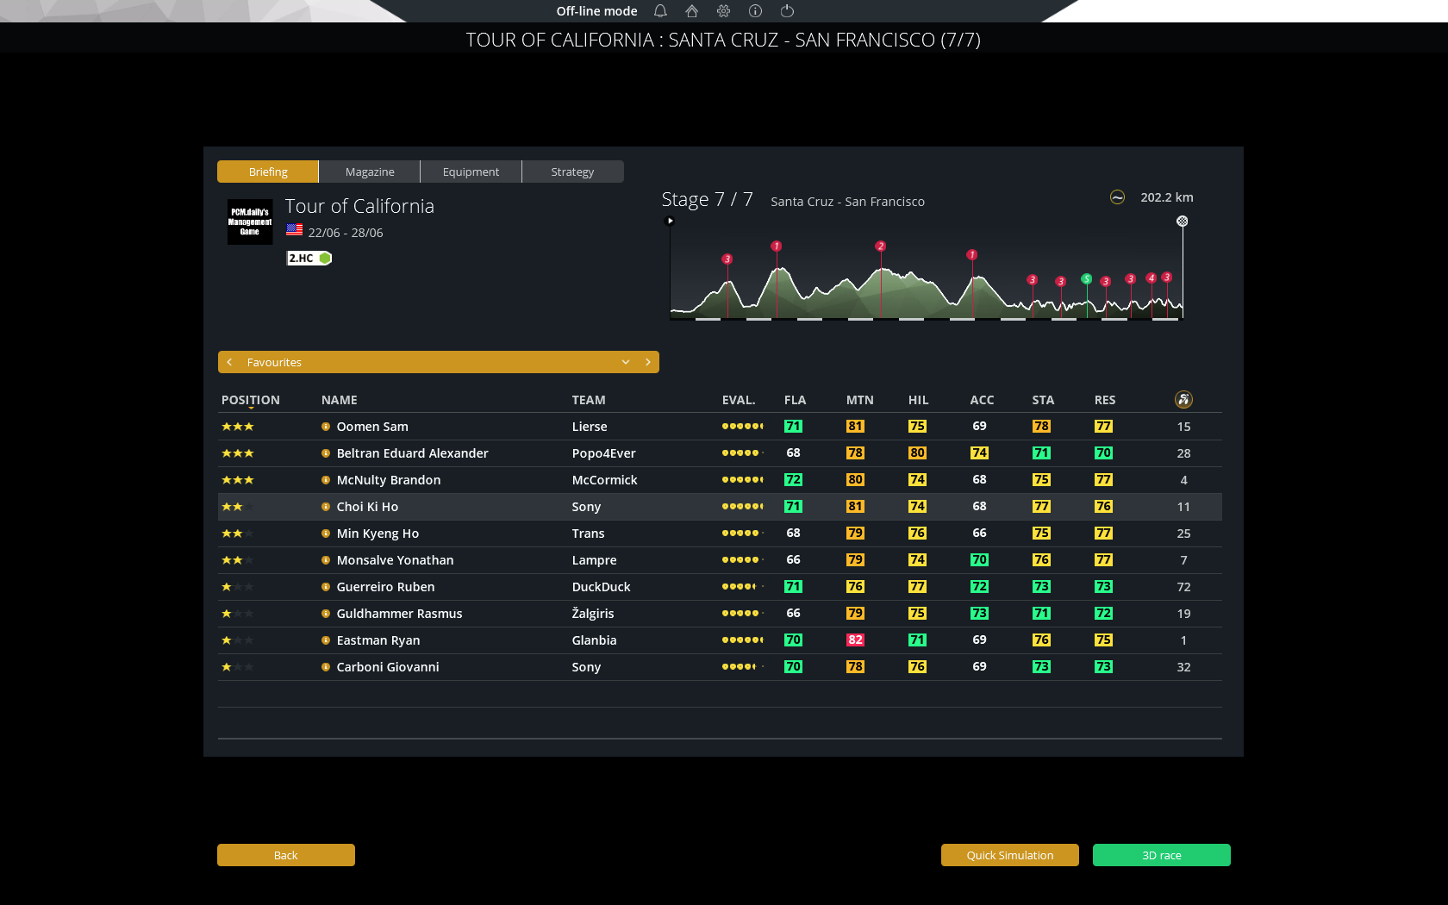Launch the 3D race
The image size is (1448, 905).
coord(1162,855)
